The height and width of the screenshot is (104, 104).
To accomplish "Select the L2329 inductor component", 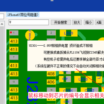I will pyautogui.click(x=68, y=33).
